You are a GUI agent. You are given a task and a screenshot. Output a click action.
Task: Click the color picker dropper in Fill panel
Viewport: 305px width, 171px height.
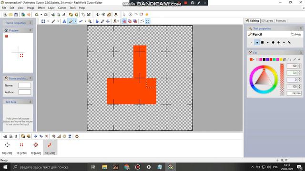pyautogui.click(x=295, y=59)
